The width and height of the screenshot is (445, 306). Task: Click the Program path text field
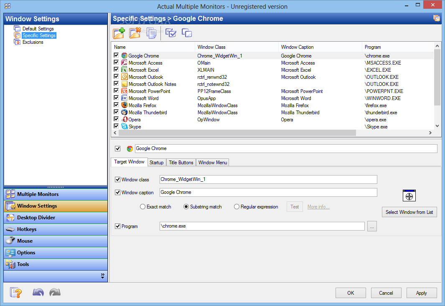click(262, 226)
